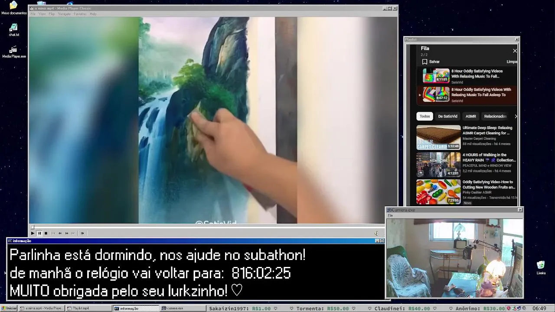Image resolution: width=555 pixels, height=312 pixels.
Task: Skip to next track in Media Player Classic
Action: tap(73, 233)
